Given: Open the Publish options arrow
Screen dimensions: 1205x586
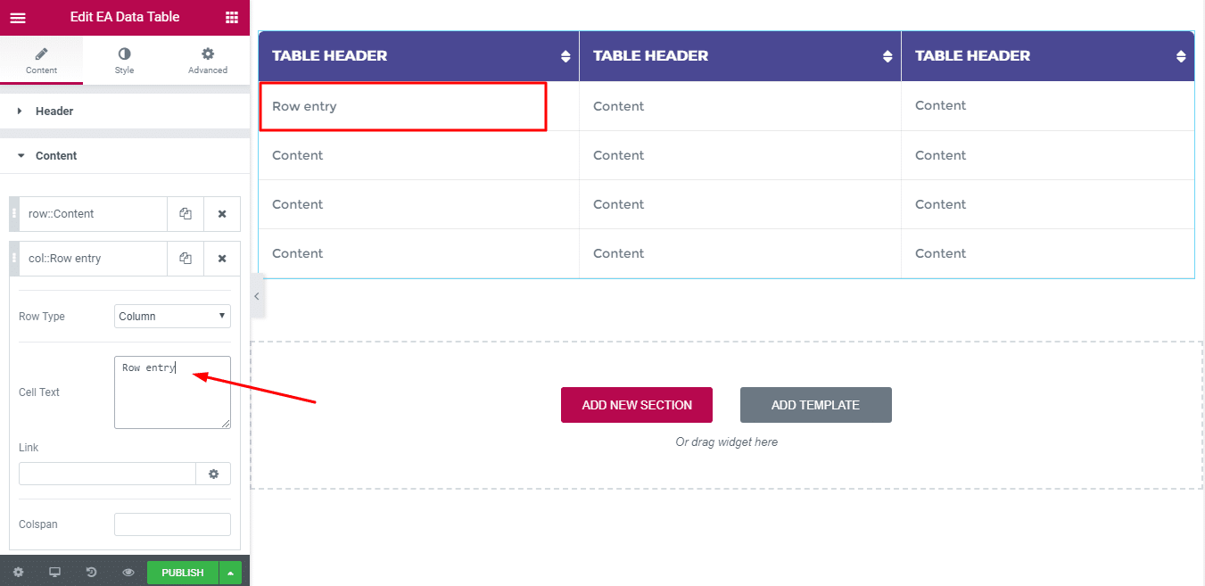Looking at the screenshot, I should (x=230, y=572).
